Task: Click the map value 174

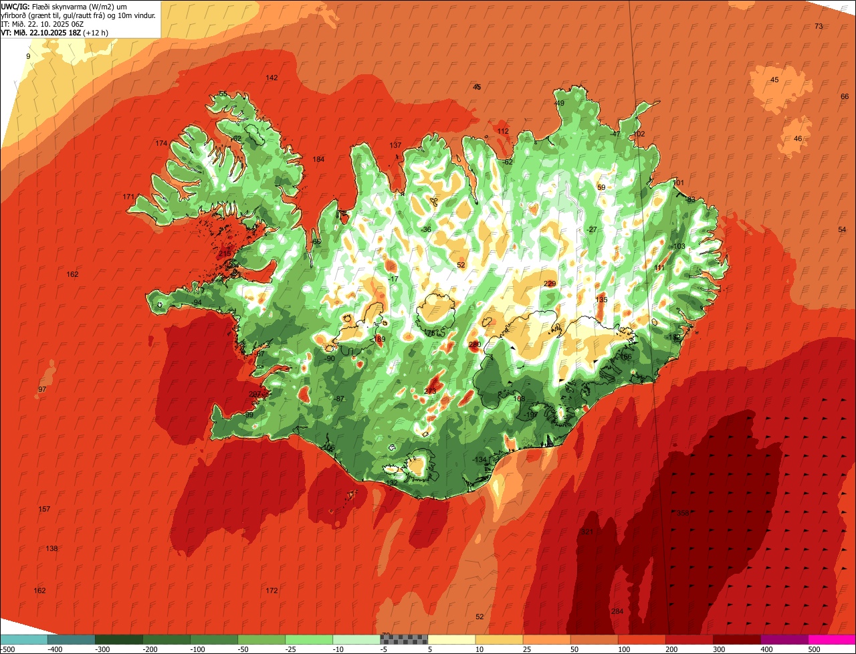Action: coord(161,143)
